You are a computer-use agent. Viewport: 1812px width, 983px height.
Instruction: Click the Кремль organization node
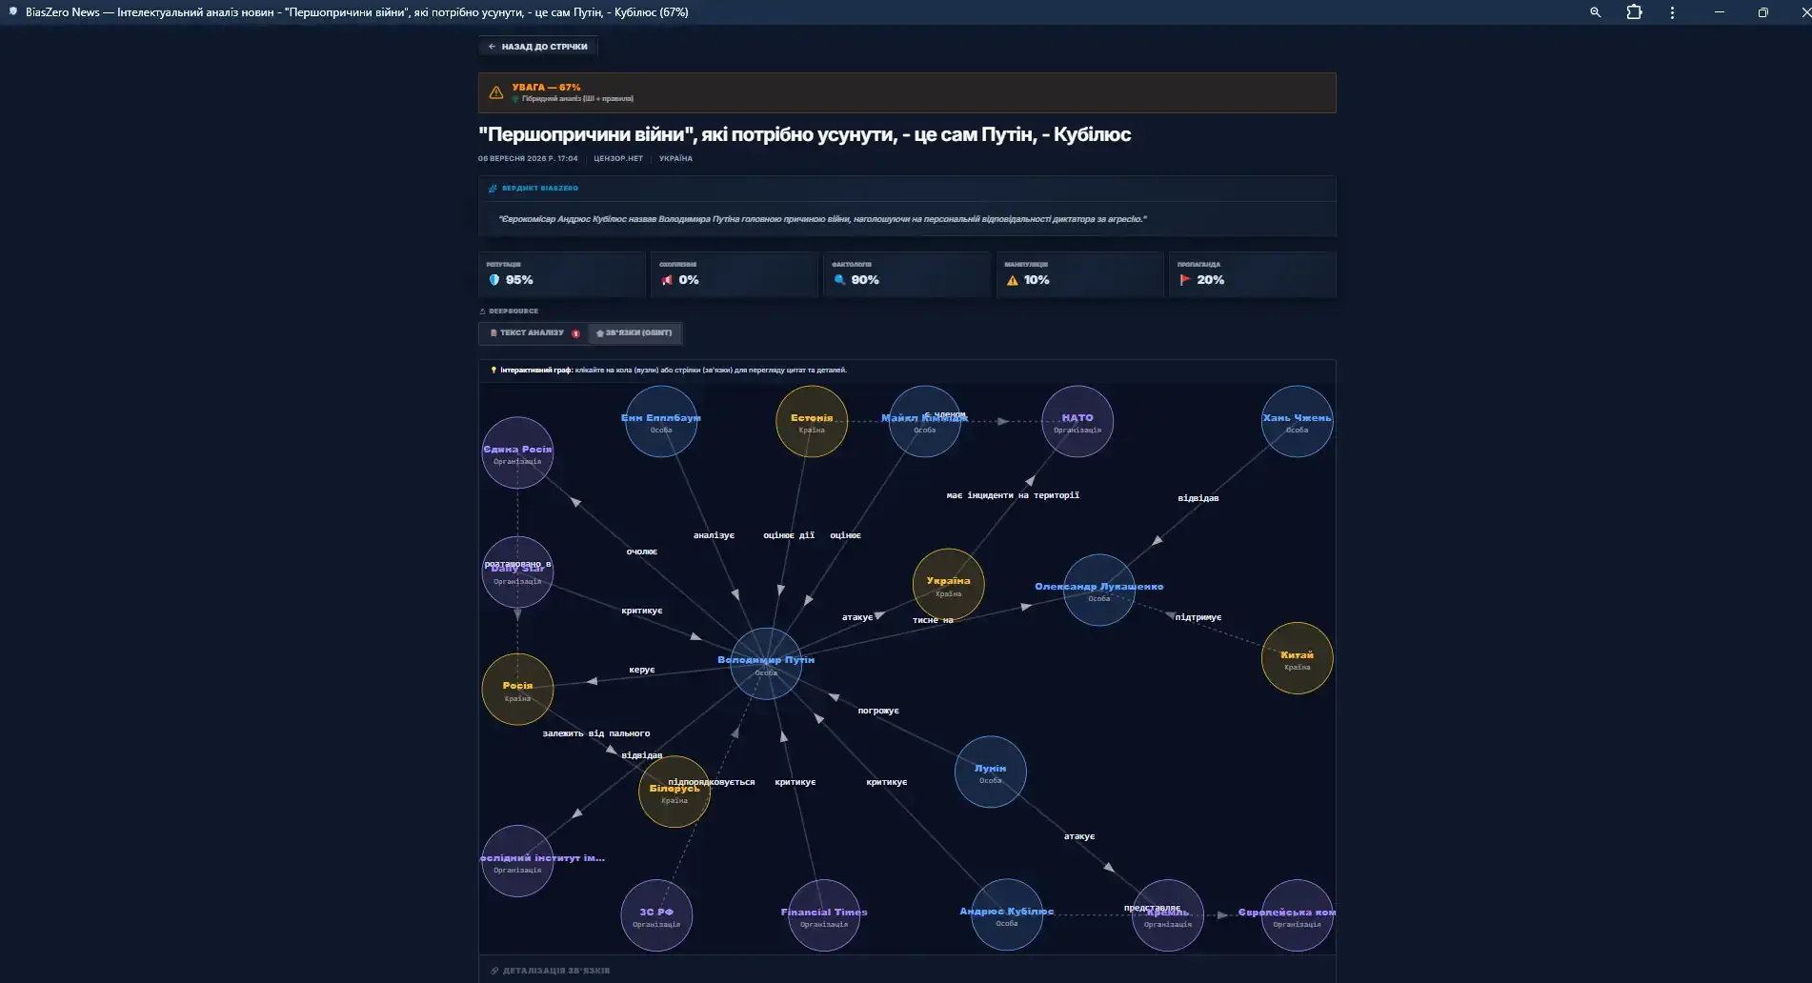click(x=1168, y=915)
